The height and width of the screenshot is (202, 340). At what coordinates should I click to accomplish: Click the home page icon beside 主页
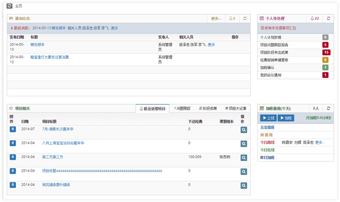pos(10,6)
